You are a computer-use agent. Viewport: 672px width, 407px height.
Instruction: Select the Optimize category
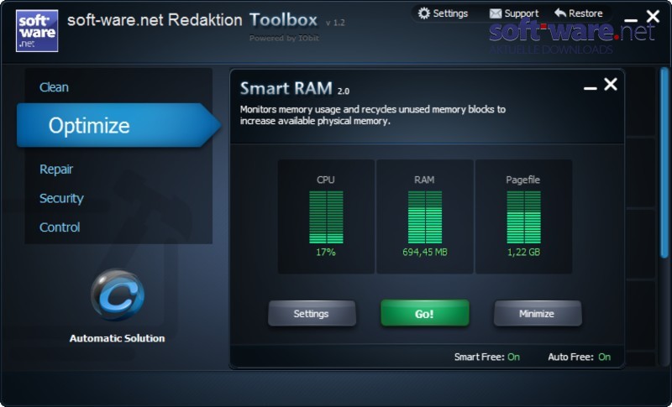118,125
